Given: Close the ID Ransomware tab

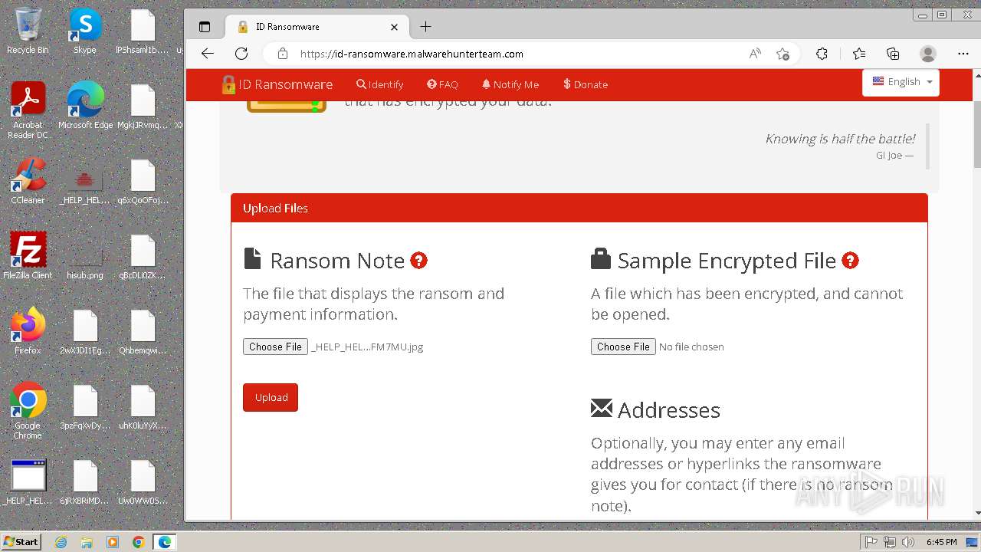Looking at the screenshot, I should [394, 27].
